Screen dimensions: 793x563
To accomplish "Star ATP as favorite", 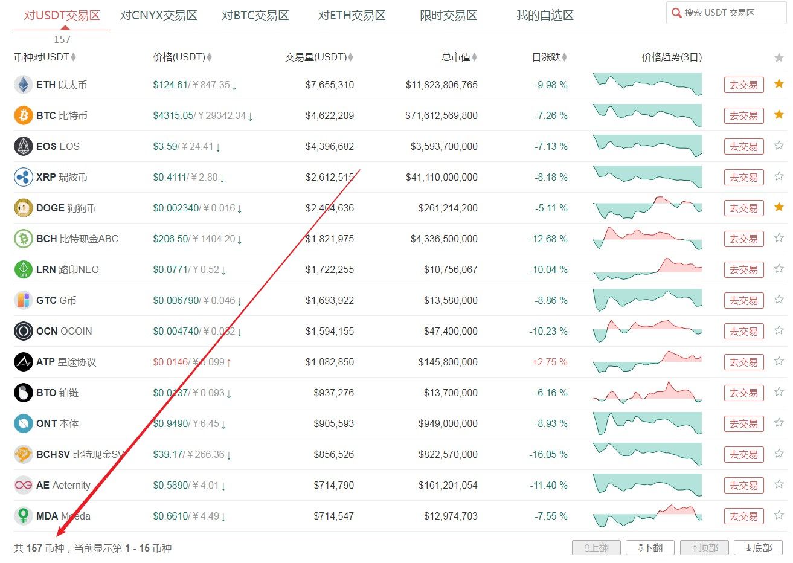I will tap(779, 361).
